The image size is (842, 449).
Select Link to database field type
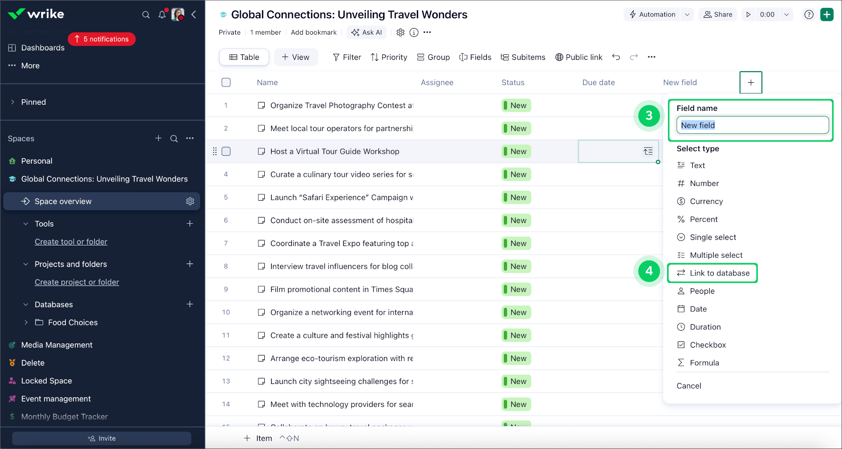tap(719, 273)
